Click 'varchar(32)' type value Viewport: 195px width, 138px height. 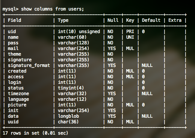pyautogui.click(x=72, y=94)
